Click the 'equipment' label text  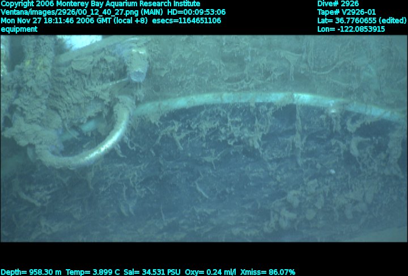[x=19, y=29]
